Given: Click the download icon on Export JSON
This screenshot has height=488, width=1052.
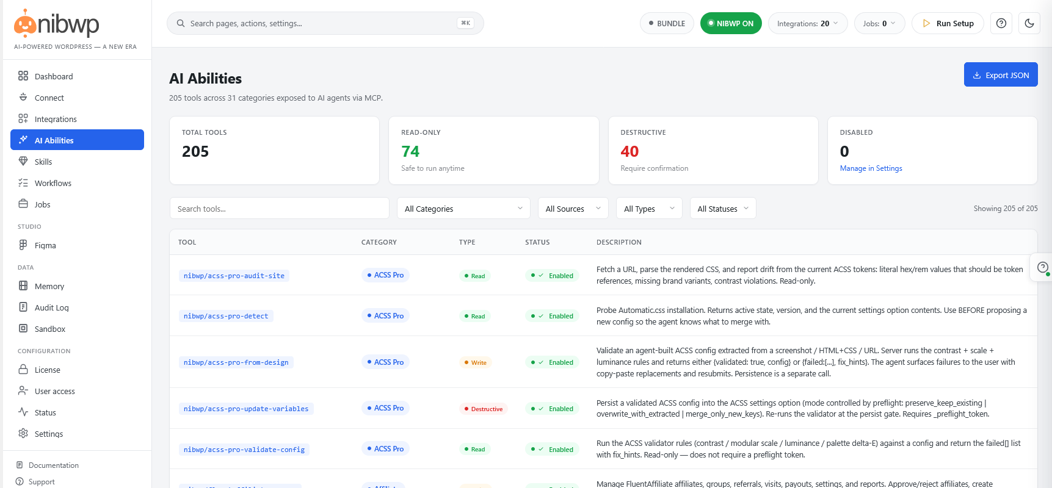Looking at the screenshot, I should (977, 75).
